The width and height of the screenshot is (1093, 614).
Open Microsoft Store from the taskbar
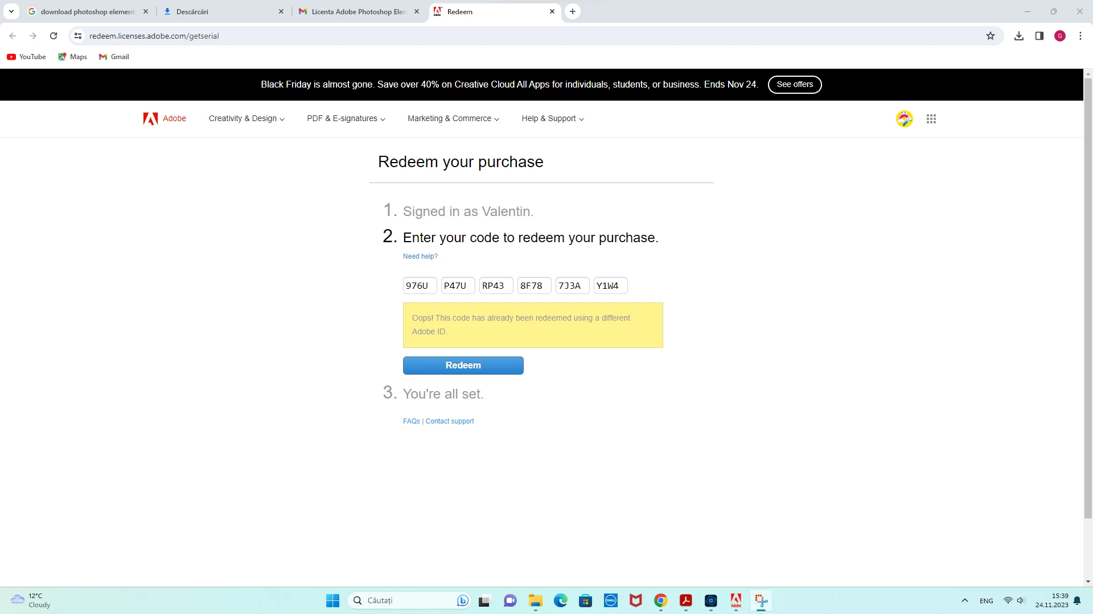pyautogui.click(x=585, y=601)
